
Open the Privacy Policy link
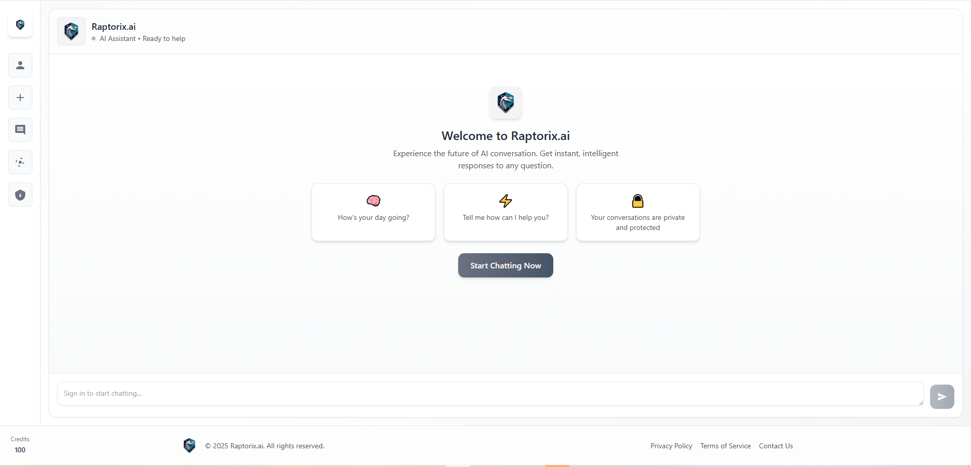[x=671, y=446]
